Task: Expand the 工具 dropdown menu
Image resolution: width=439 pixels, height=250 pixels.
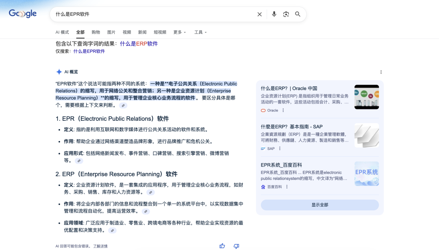Action: [x=200, y=32]
